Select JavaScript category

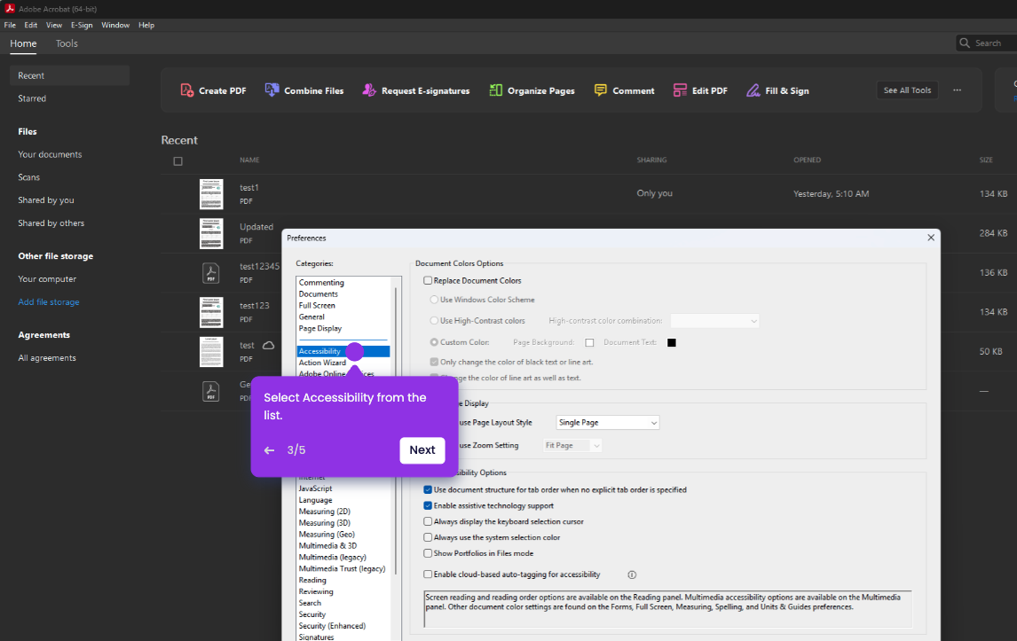click(315, 489)
